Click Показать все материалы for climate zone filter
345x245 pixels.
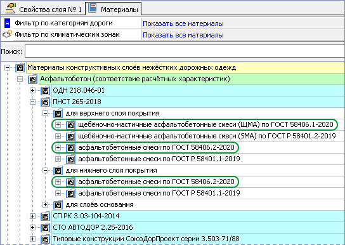pos(183,35)
